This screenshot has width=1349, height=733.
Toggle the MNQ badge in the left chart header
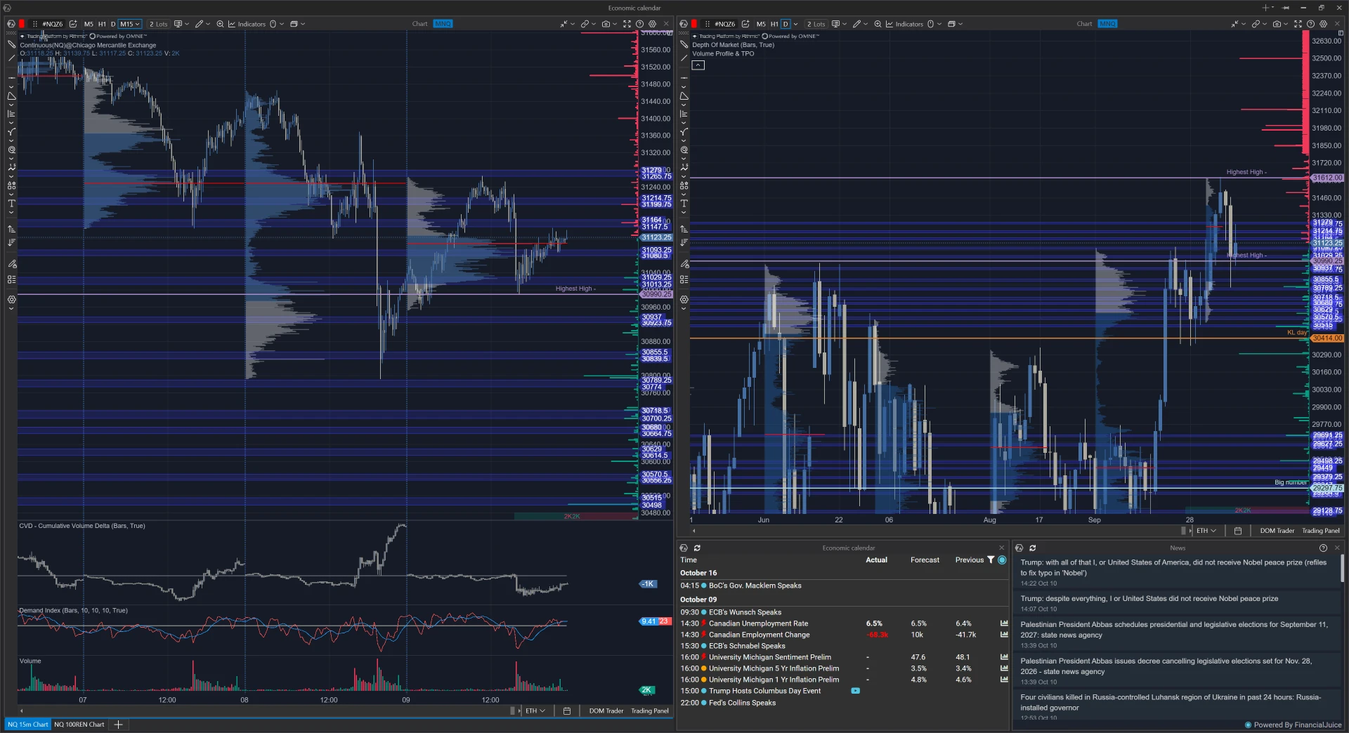pos(443,24)
